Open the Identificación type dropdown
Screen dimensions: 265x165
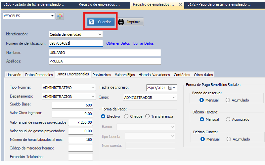coord(100,34)
